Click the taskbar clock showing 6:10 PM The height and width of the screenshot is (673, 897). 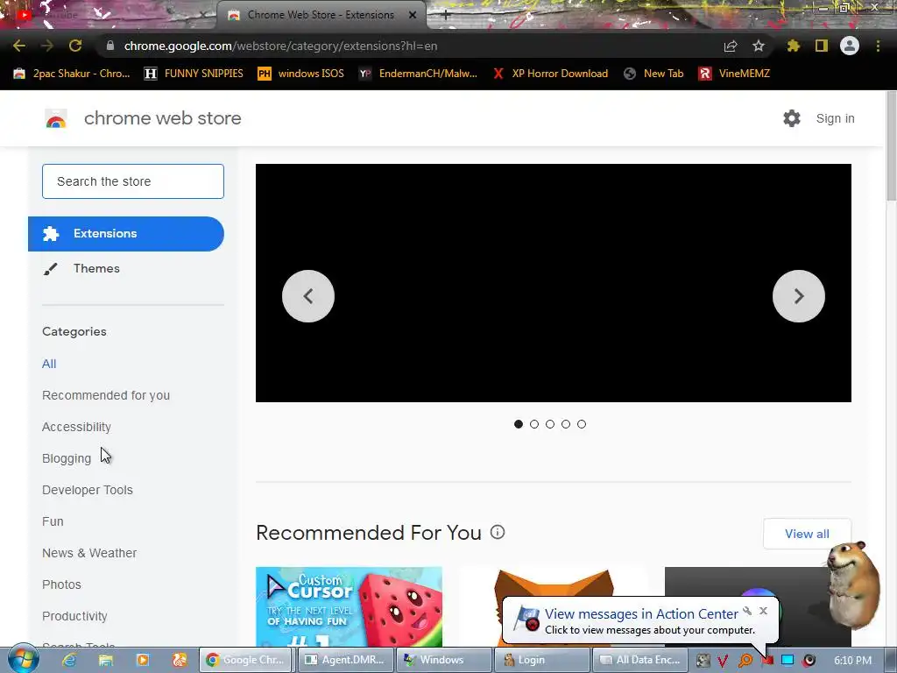(852, 661)
